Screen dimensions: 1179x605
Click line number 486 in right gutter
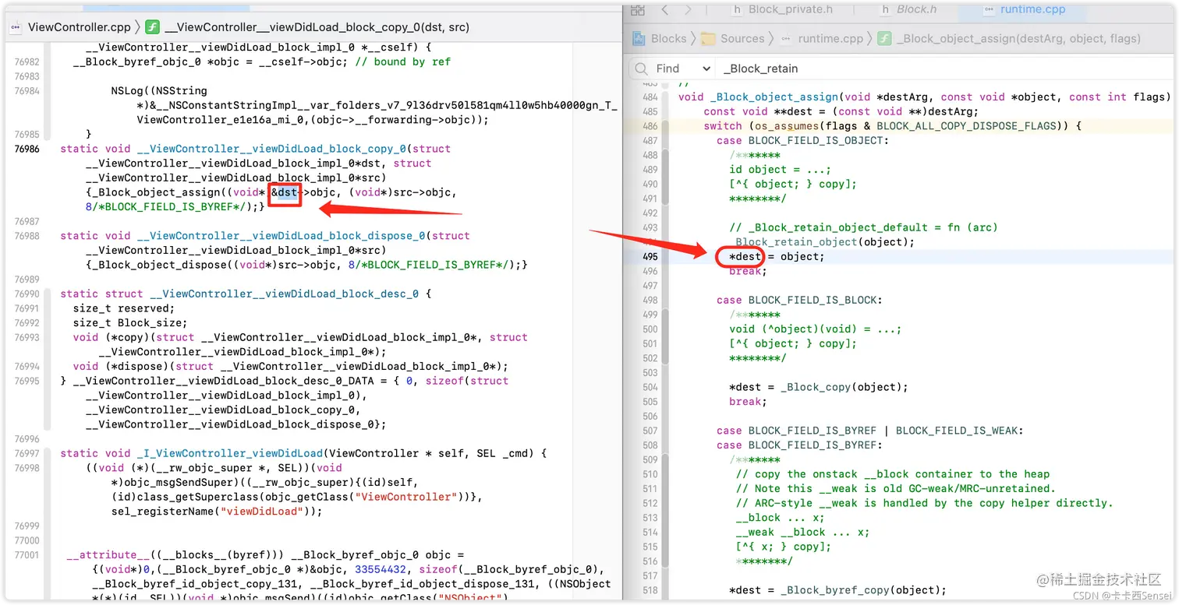click(x=650, y=126)
